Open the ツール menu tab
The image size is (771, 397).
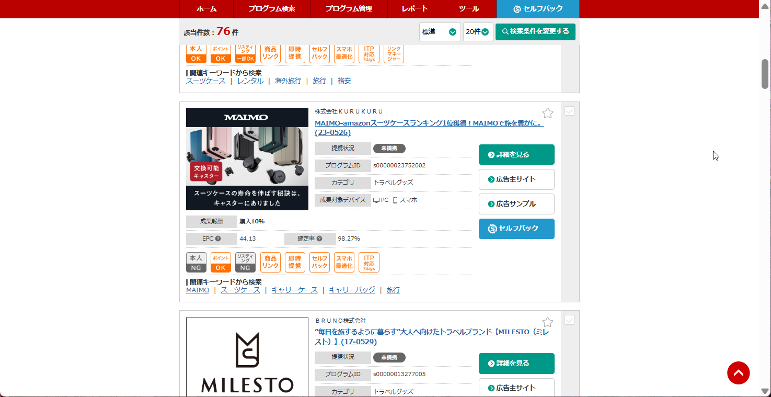469,9
